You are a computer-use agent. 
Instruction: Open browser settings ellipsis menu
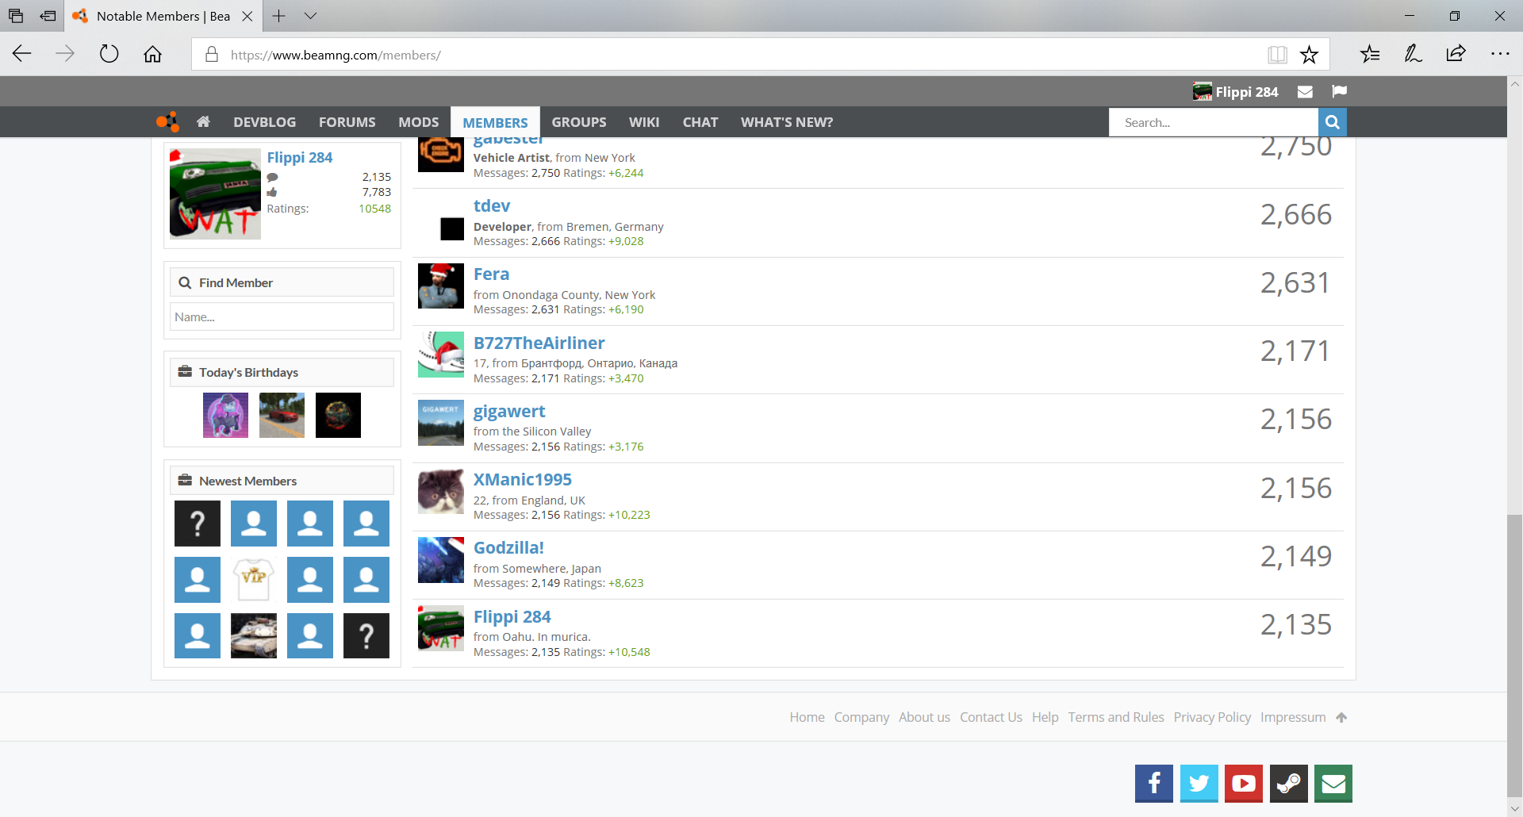(x=1500, y=54)
